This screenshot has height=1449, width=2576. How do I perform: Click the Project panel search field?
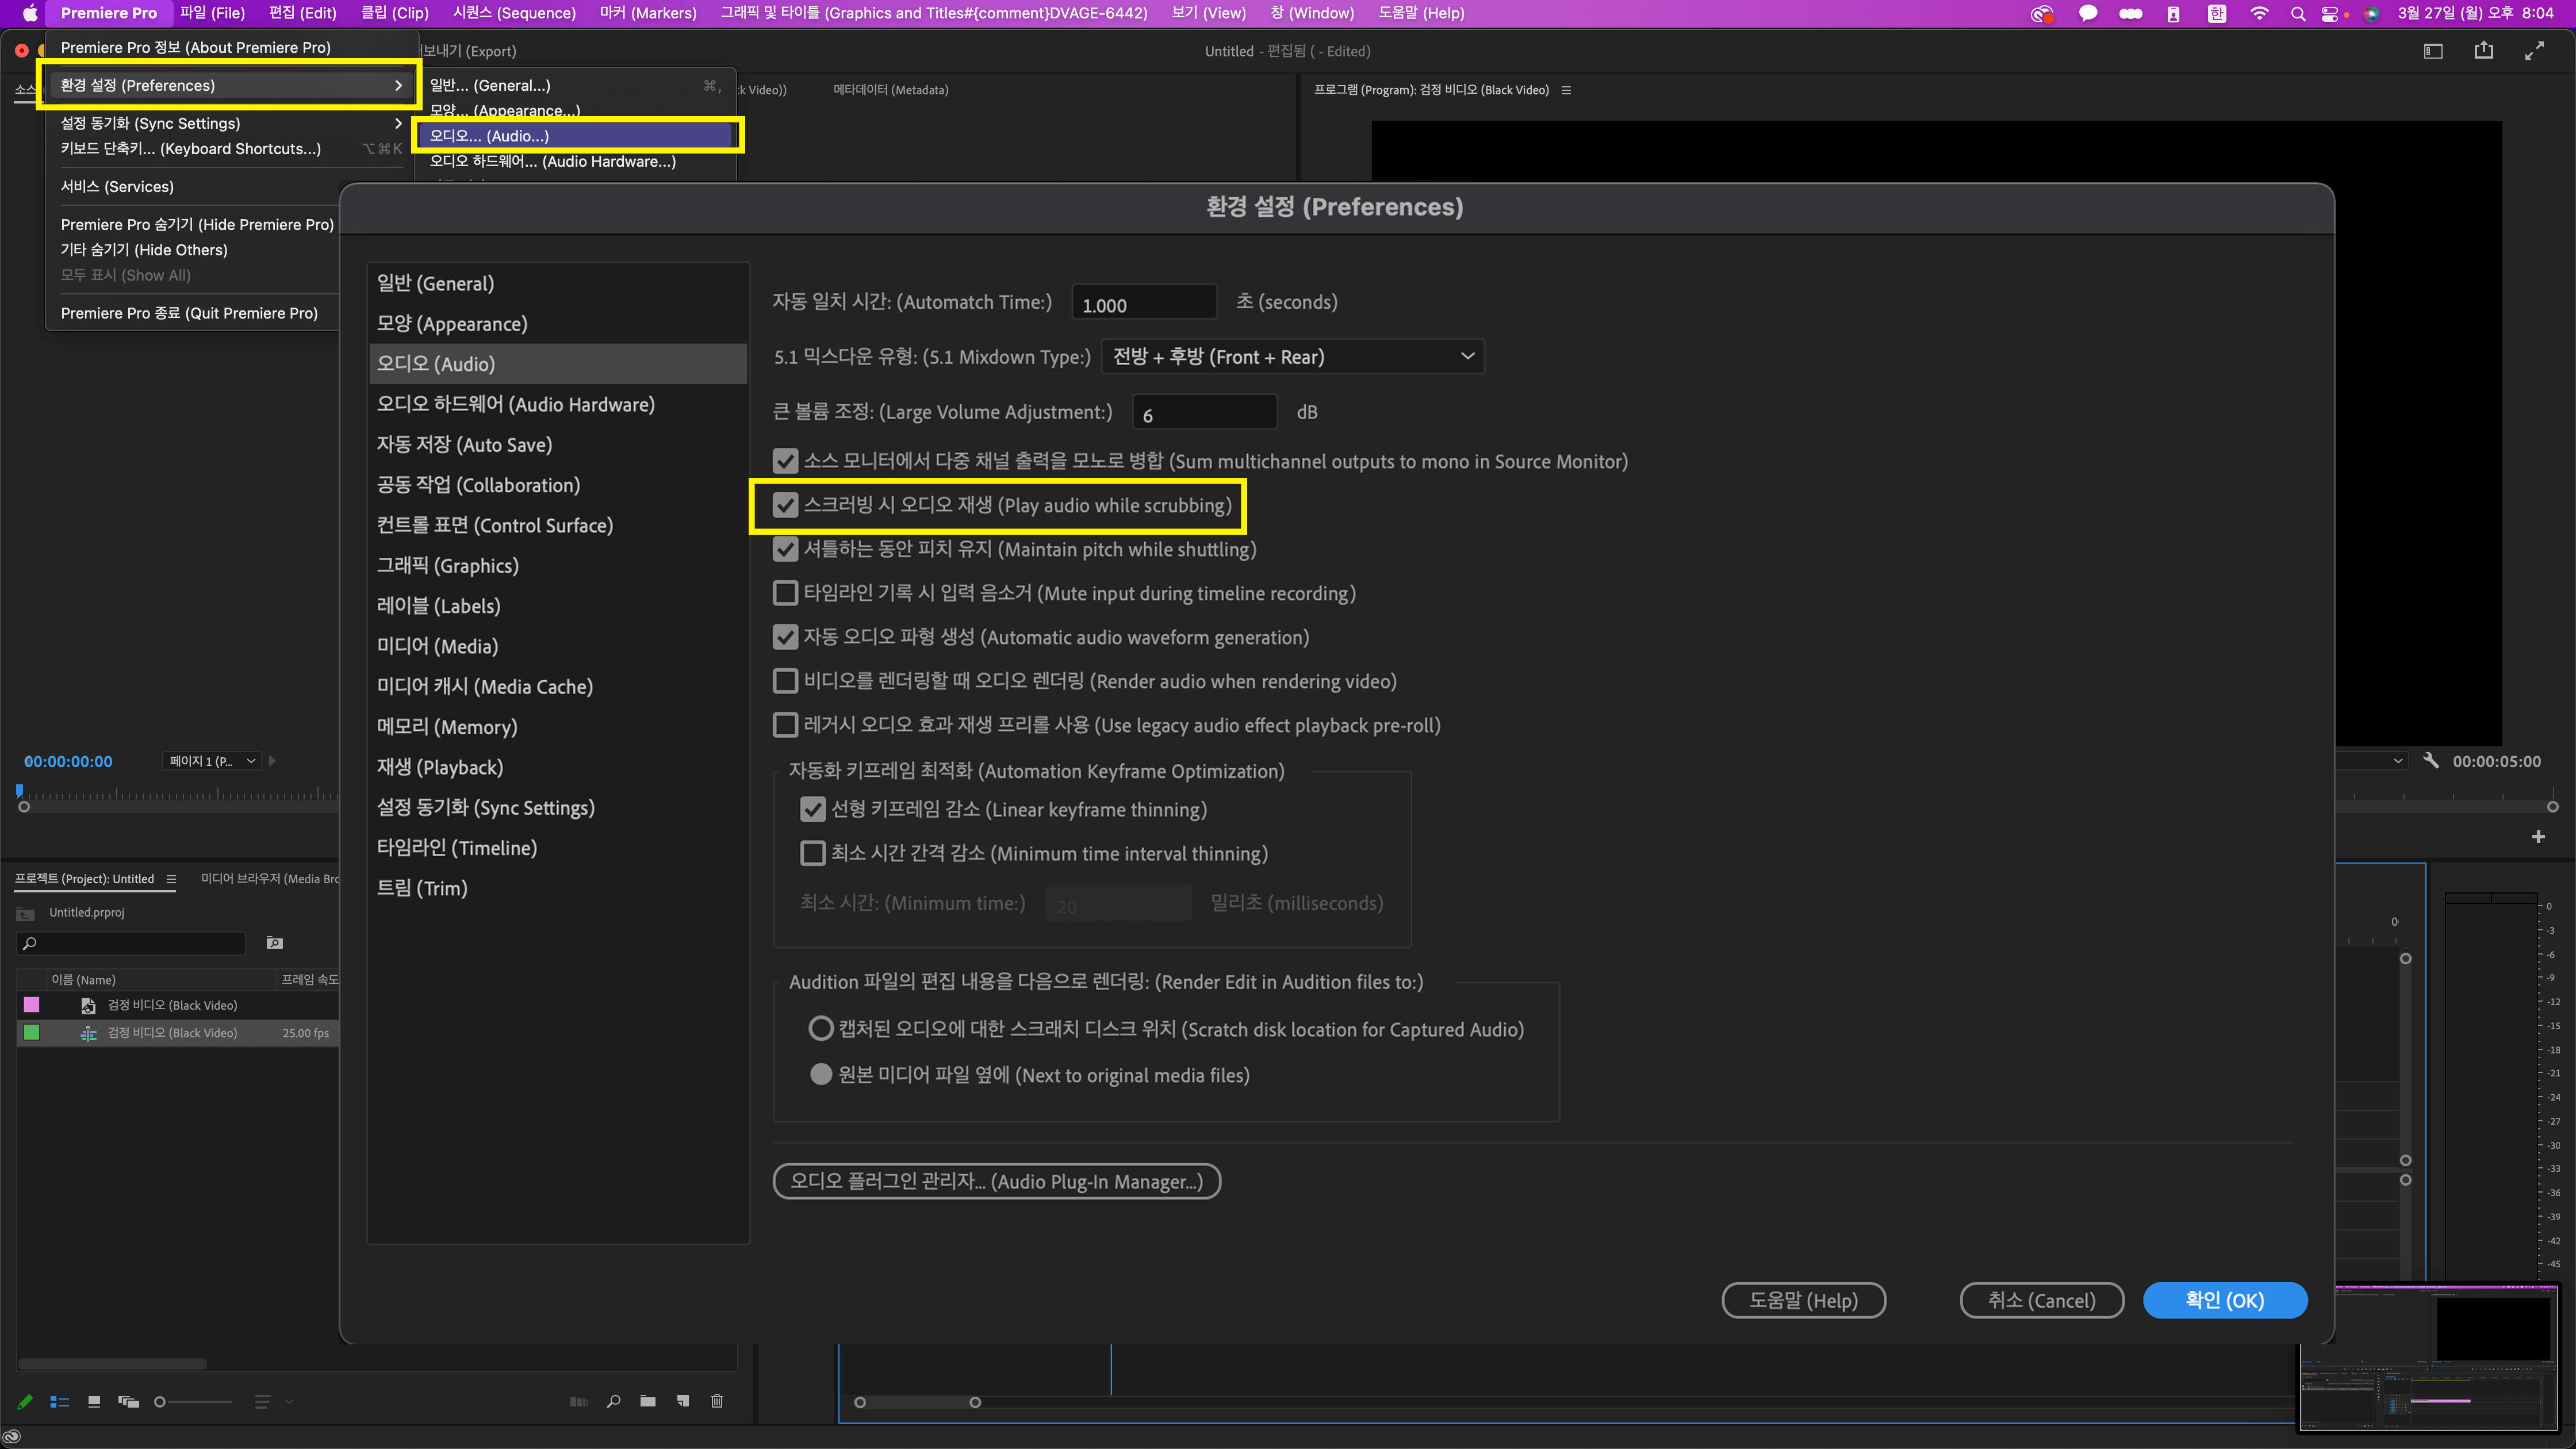(x=131, y=943)
